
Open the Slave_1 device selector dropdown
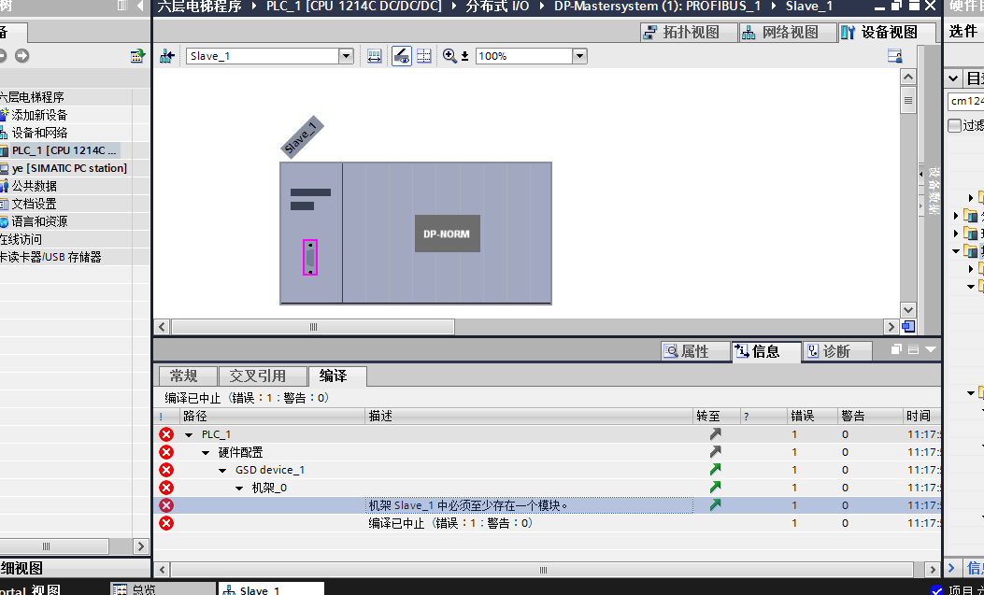click(x=346, y=56)
